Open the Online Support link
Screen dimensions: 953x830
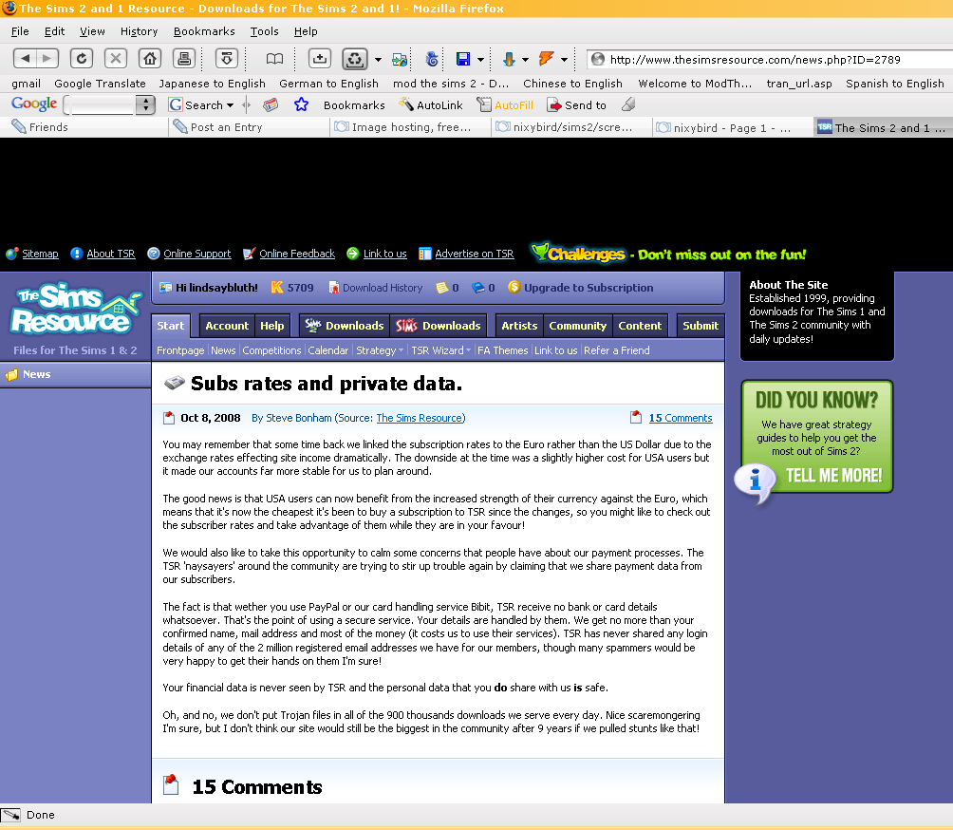[196, 254]
